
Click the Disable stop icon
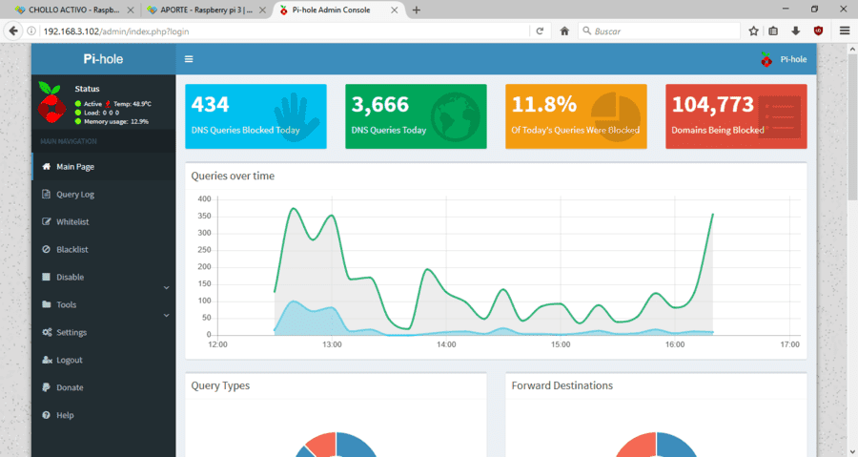point(47,277)
